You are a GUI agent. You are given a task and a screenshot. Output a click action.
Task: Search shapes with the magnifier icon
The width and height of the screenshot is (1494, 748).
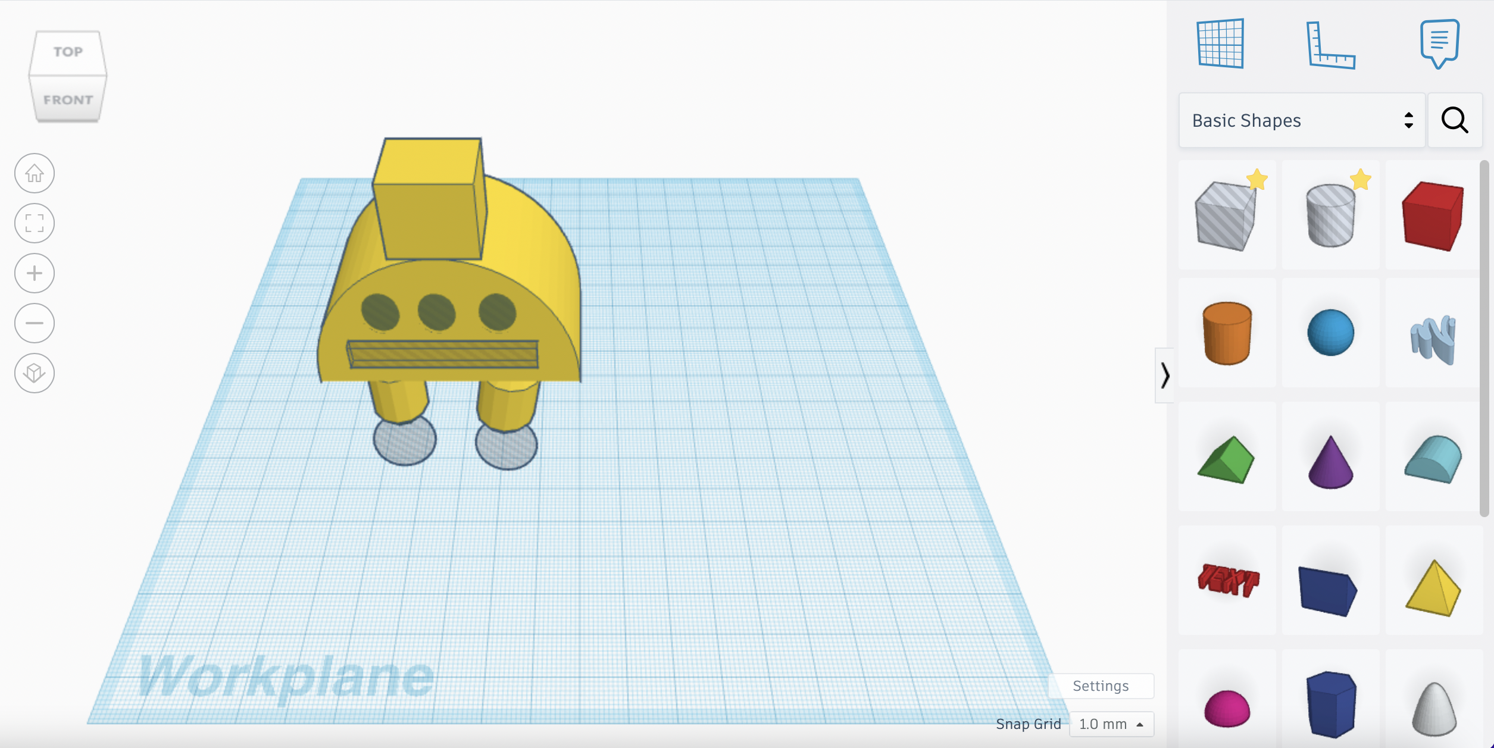coord(1454,120)
